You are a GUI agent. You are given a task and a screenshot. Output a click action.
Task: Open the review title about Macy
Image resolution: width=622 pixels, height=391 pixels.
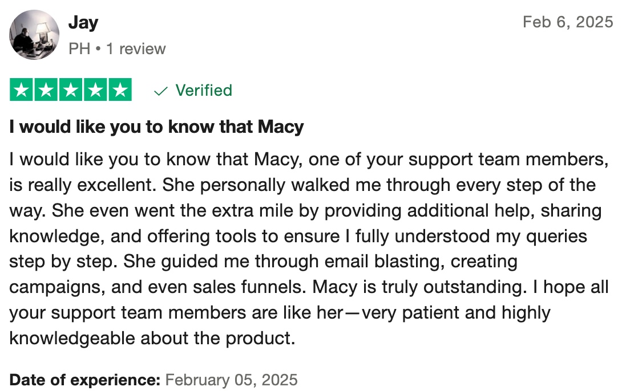coord(157,127)
